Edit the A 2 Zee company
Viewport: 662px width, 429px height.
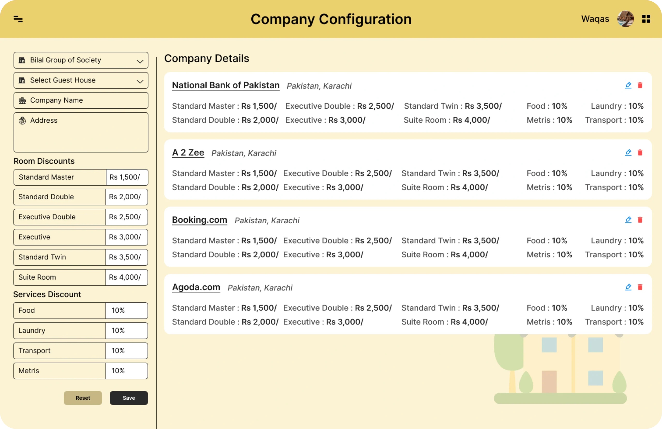[628, 153]
